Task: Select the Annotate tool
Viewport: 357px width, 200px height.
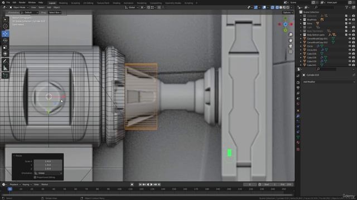Action: (x=5, y=61)
